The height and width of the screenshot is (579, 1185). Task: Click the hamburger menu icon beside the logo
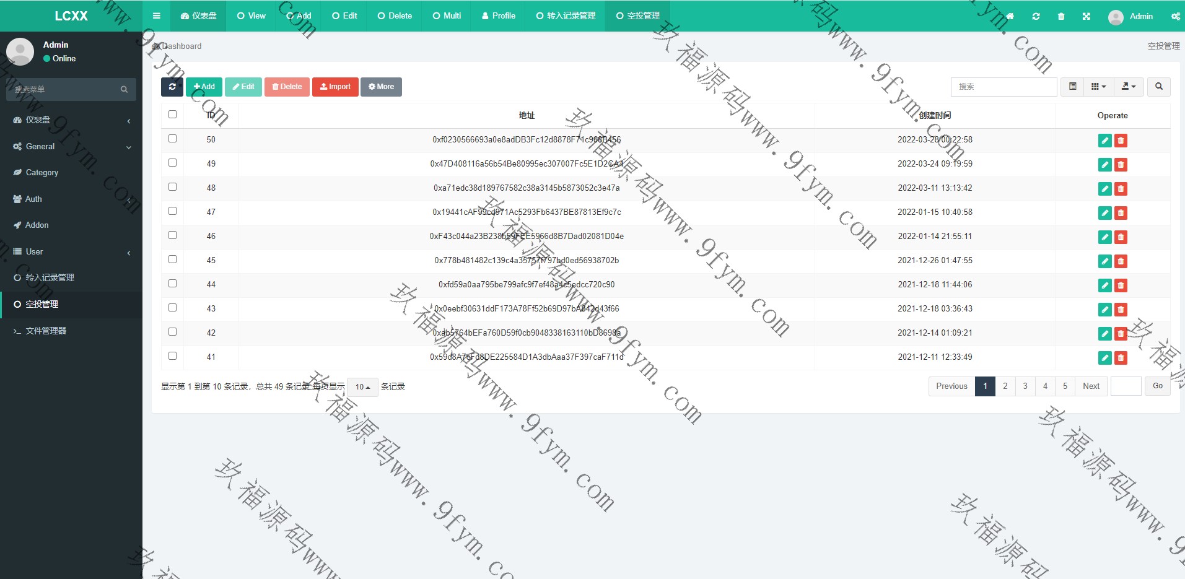[x=155, y=16]
